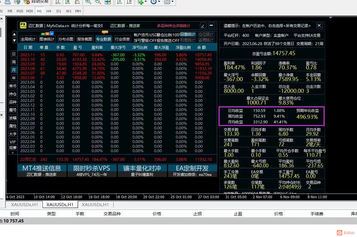Switch chart to bar chart mode
The image size is (357, 237).
coord(58,2)
